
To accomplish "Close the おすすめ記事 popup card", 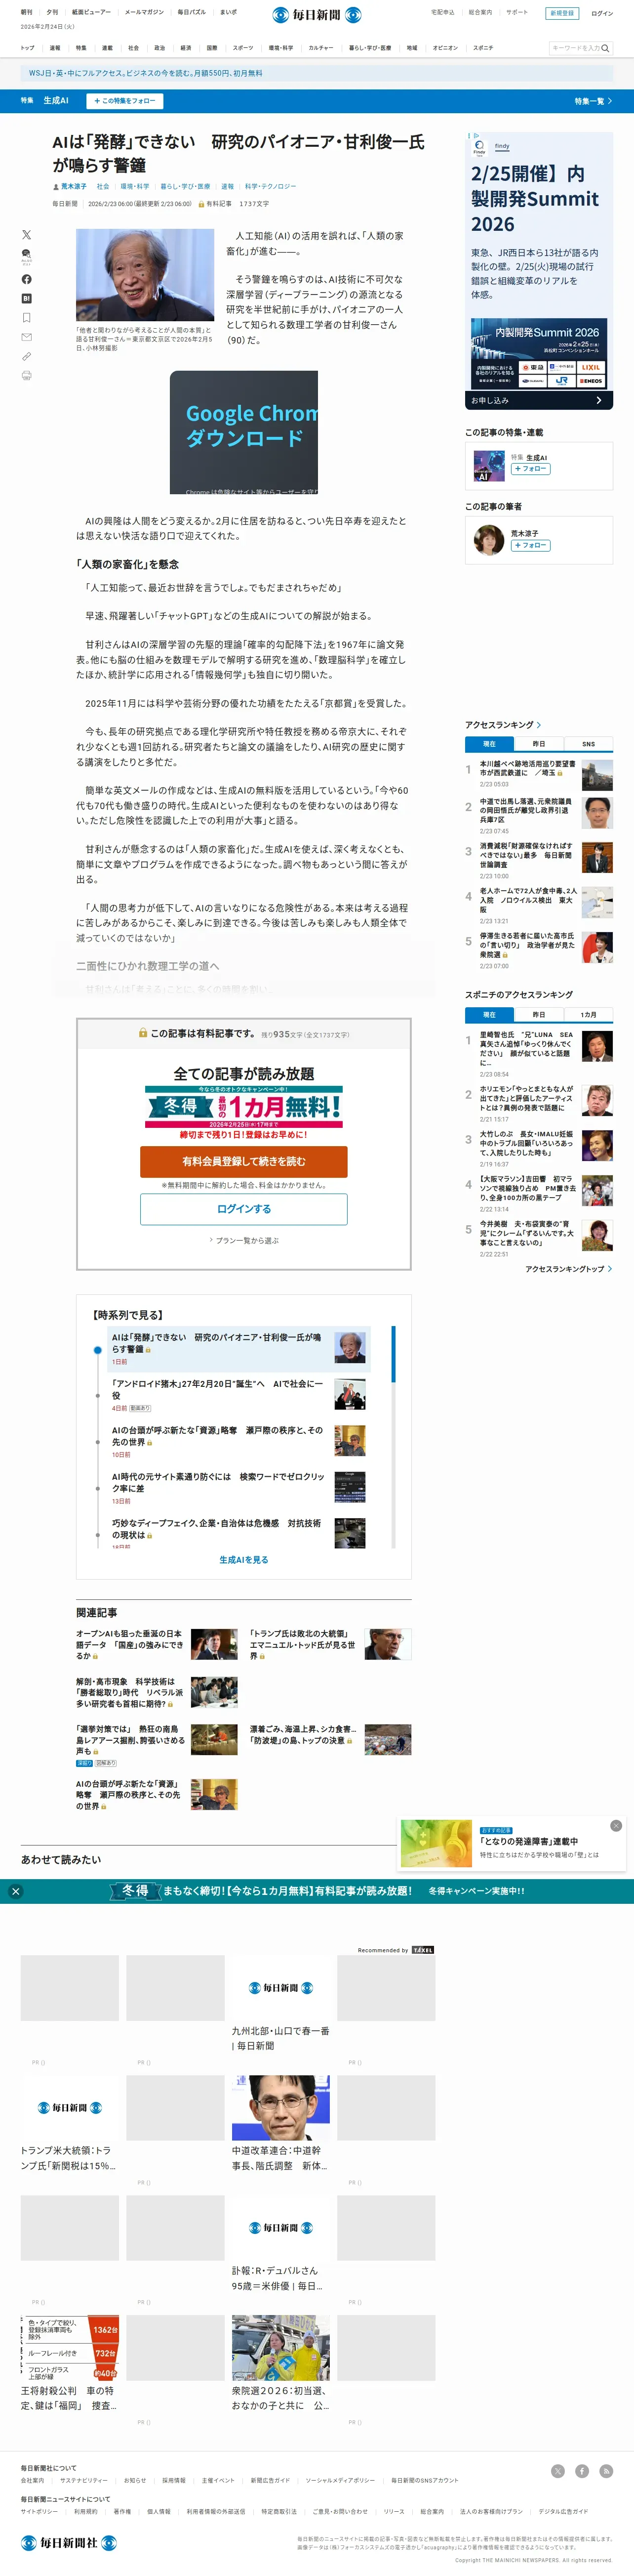I will 616,1826.
